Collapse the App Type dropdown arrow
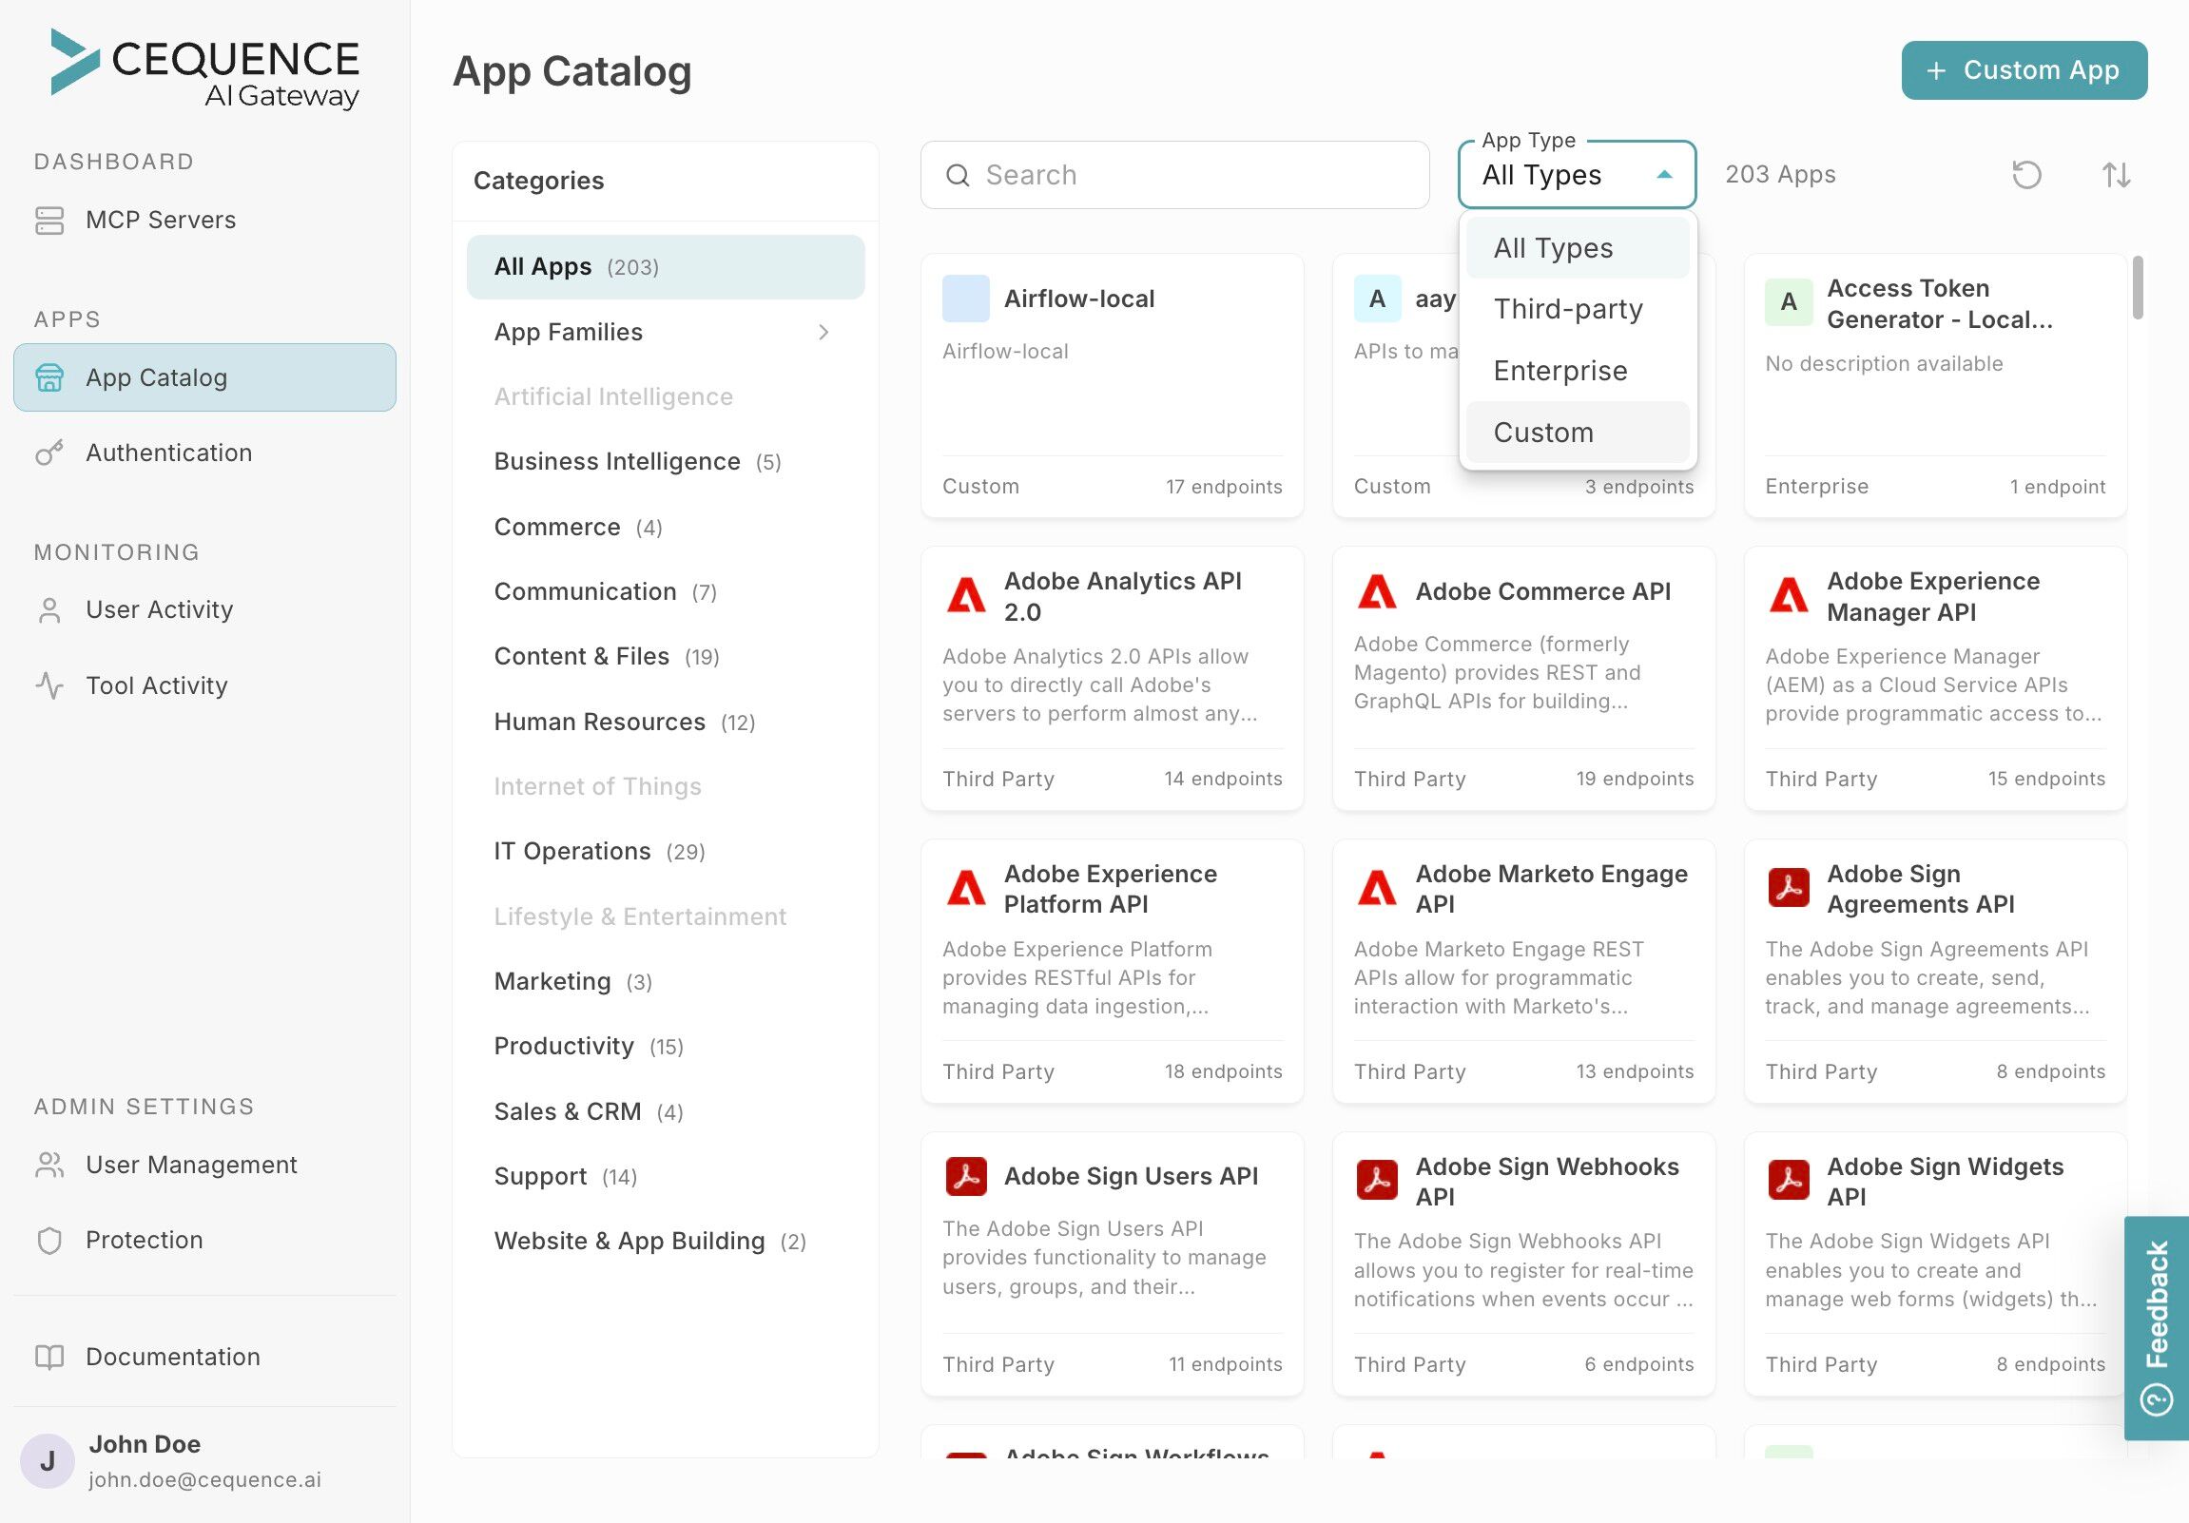 click(x=1665, y=174)
